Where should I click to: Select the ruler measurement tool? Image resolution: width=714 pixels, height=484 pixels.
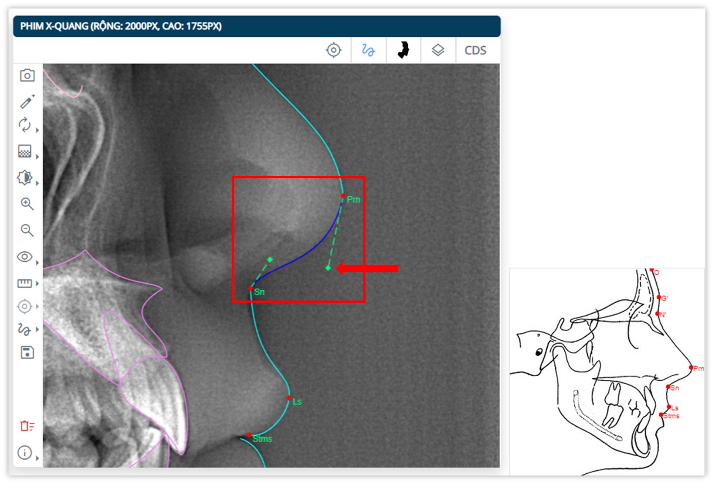[25, 283]
